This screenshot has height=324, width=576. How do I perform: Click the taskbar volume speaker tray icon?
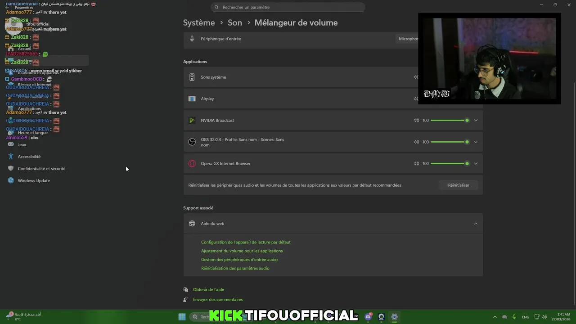tap(544, 317)
